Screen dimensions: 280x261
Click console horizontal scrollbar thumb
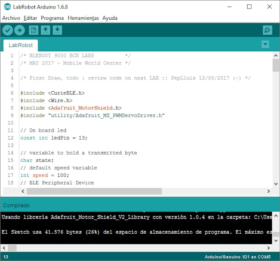click(x=13, y=248)
